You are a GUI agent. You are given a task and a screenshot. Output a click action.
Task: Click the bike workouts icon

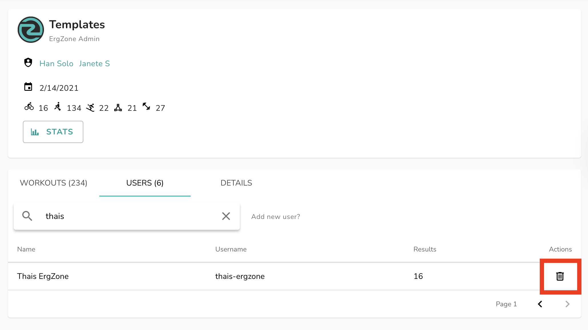pos(29,107)
